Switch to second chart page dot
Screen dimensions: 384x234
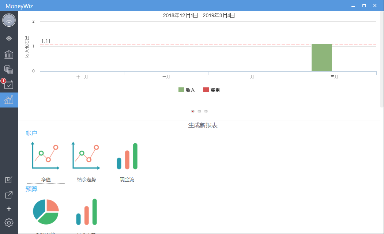(x=199, y=111)
